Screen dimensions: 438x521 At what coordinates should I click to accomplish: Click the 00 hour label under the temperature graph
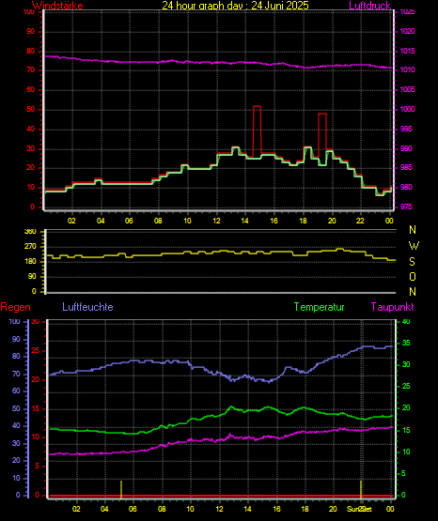click(390, 509)
